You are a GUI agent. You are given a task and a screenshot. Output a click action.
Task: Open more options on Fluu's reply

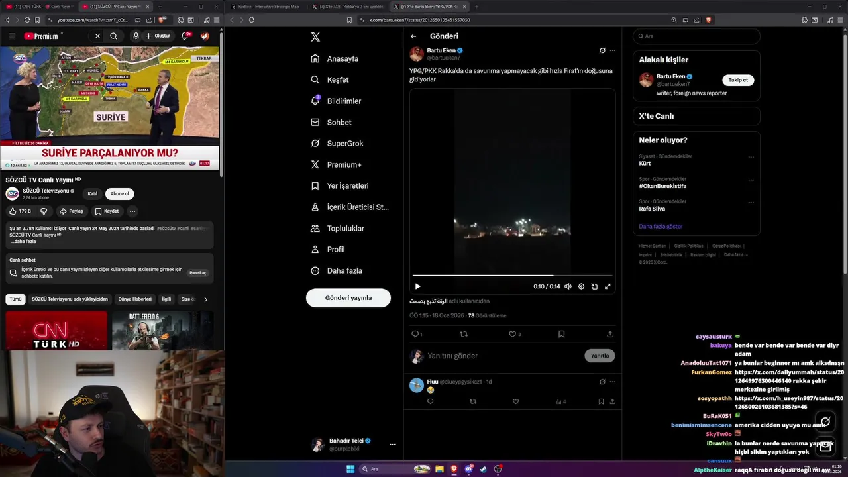(x=612, y=382)
